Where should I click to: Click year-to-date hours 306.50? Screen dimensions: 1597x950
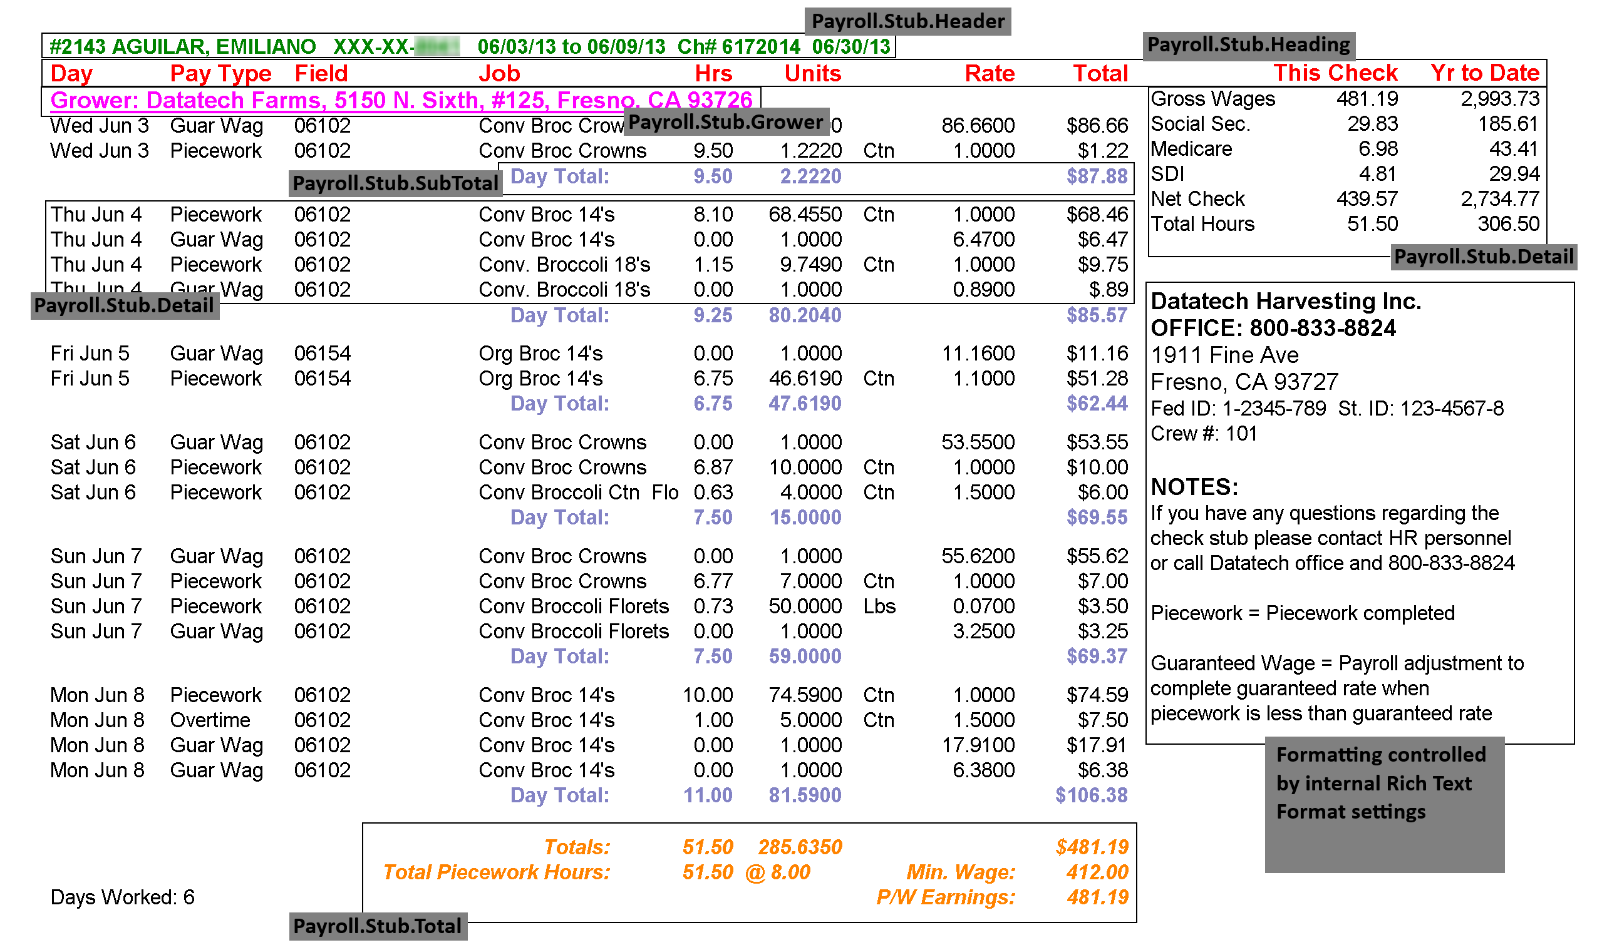(x=1508, y=224)
